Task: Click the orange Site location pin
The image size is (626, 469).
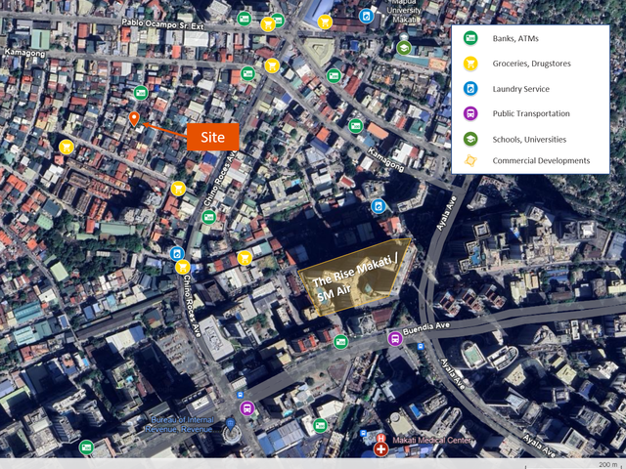Action: 134,119
